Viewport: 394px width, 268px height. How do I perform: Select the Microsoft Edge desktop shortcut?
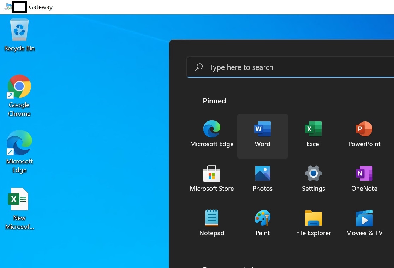(x=19, y=152)
